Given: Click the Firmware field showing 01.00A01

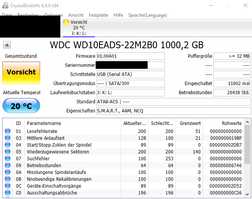Looking at the screenshot, I should 131,56.
